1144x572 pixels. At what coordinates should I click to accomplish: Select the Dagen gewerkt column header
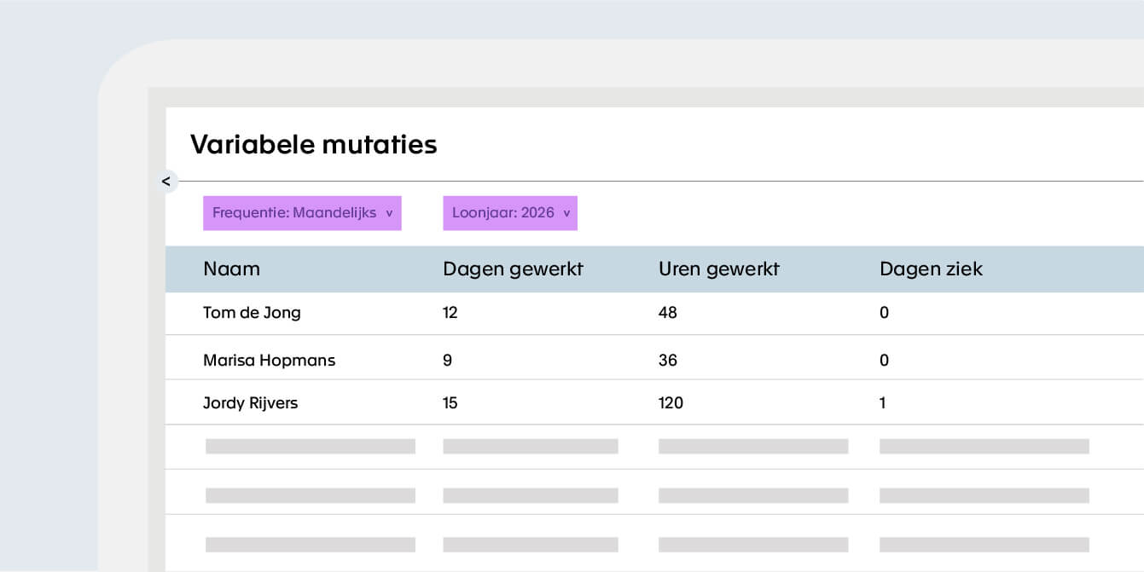pyautogui.click(x=513, y=269)
